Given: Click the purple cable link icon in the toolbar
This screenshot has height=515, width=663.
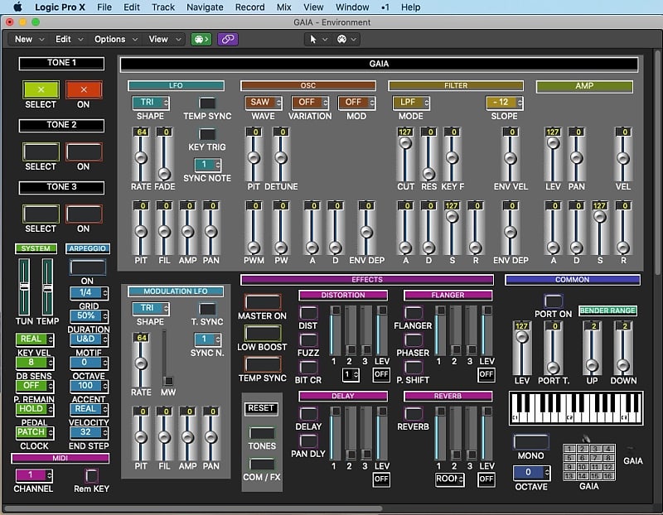Looking at the screenshot, I should pyautogui.click(x=226, y=39).
